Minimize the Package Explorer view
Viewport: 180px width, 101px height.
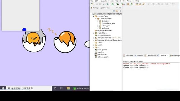point(117,8)
